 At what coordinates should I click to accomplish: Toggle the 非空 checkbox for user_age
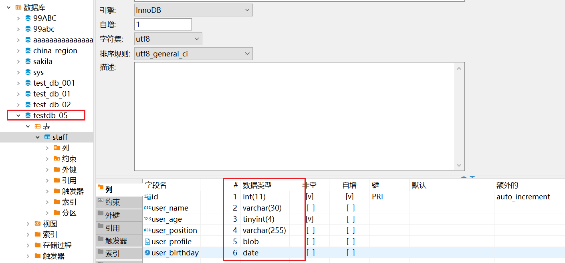click(309, 219)
